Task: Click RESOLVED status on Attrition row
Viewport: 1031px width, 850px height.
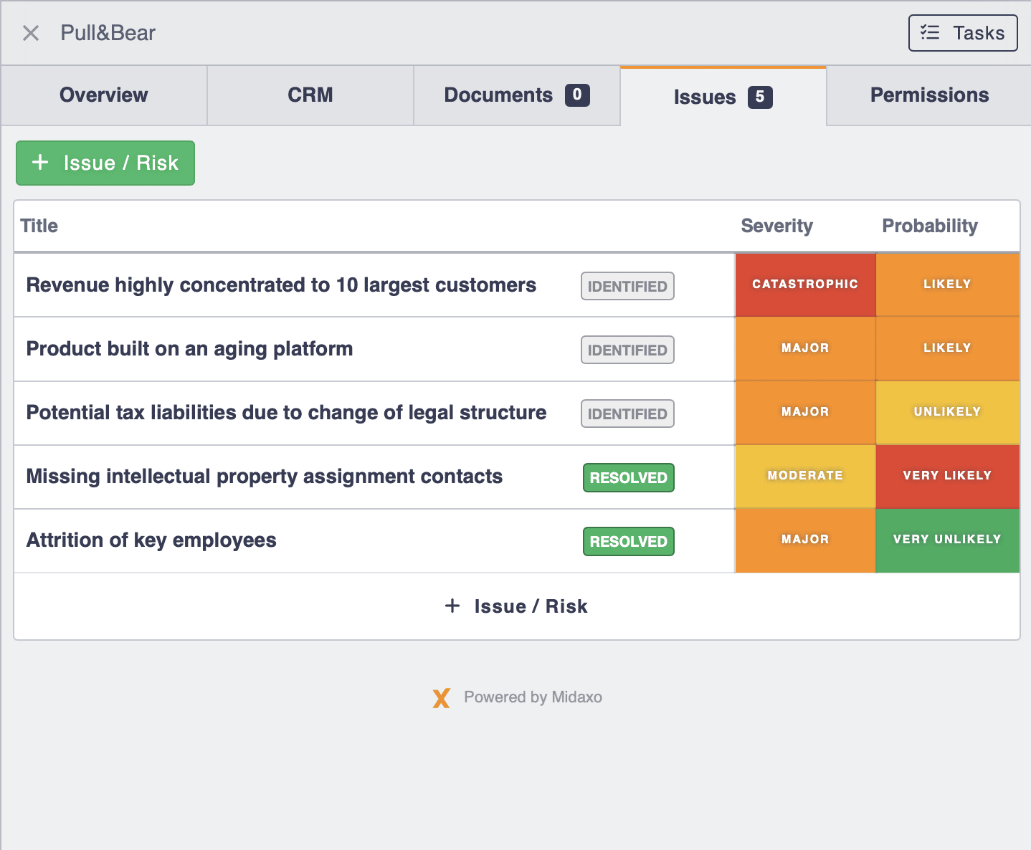Action: tap(629, 541)
